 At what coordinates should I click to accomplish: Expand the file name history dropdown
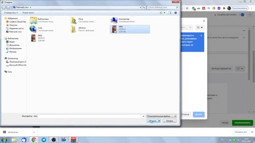[143, 116]
